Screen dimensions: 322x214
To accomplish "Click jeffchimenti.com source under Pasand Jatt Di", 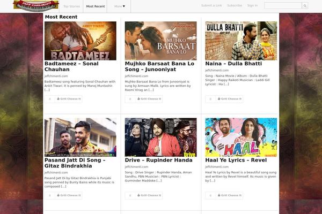I will point(56,172).
